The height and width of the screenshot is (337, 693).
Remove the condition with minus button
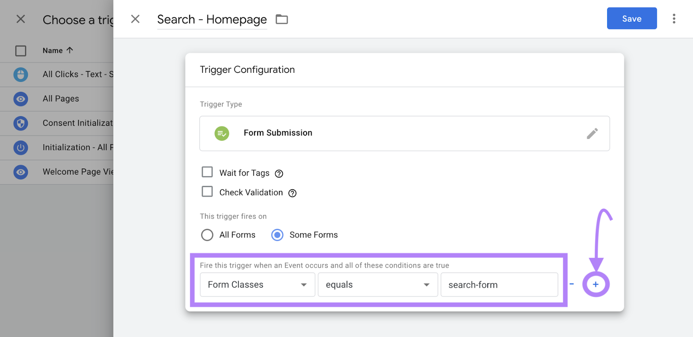coord(571,284)
